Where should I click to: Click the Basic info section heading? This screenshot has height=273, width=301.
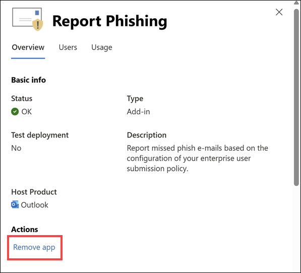[29, 80]
